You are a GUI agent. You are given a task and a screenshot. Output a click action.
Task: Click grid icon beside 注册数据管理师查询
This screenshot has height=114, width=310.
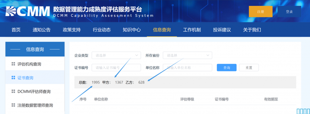tap(13, 105)
